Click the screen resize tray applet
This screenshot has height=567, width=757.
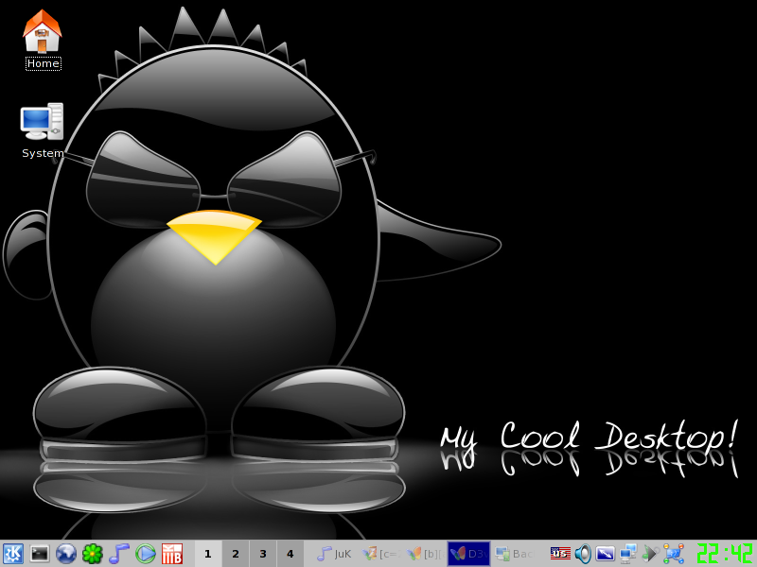tap(606, 554)
